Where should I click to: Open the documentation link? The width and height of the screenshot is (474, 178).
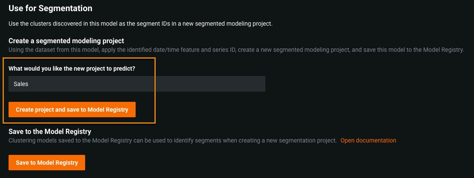click(x=368, y=140)
